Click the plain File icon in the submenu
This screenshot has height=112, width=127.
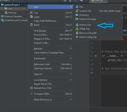pos(77,7)
